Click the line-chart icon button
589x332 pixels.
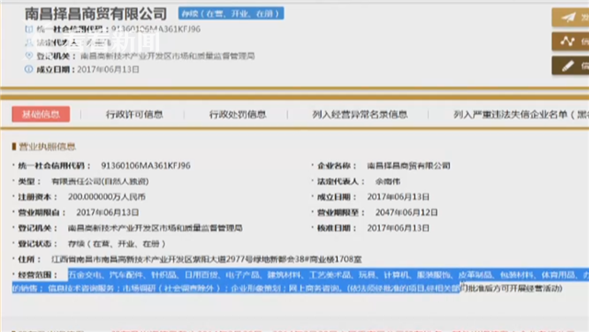pos(571,41)
